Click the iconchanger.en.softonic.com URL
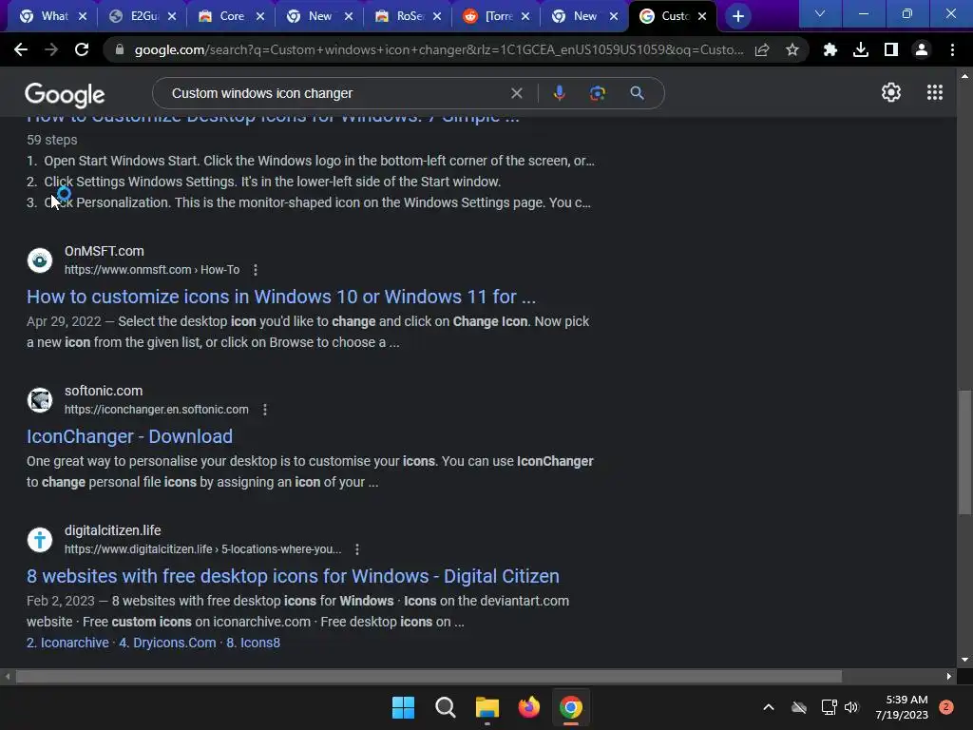Viewport: 973px width, 730px height. click(157, 409)
